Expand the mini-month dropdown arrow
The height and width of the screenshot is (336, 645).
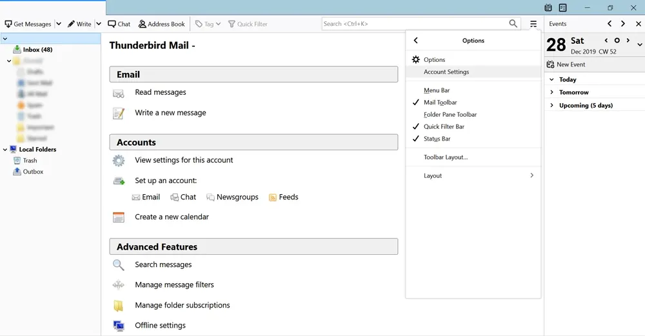pyautogui.click(x=640, y=44)
